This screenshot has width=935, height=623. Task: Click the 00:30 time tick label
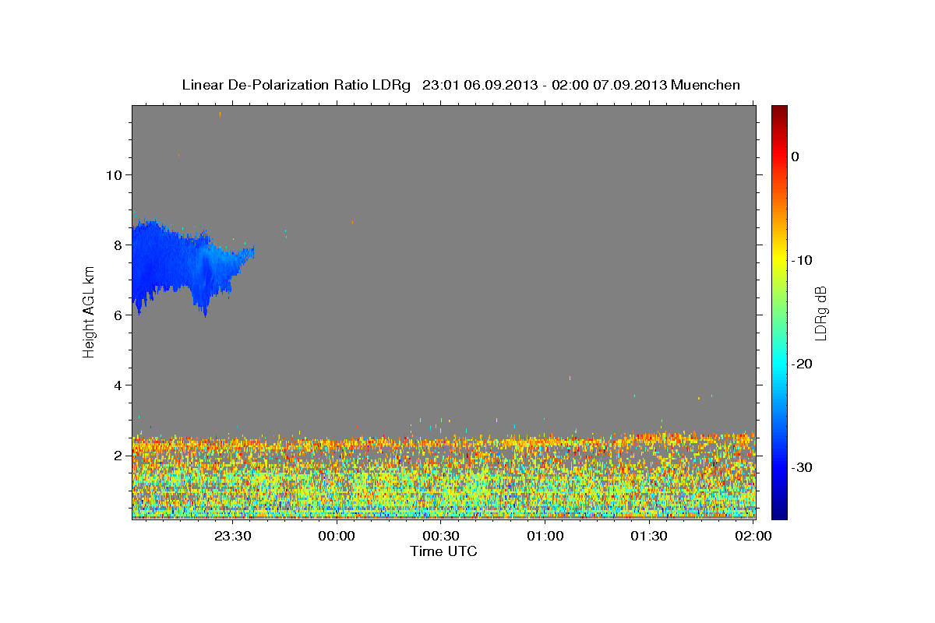pyautogui.click(x=441, y=536)
